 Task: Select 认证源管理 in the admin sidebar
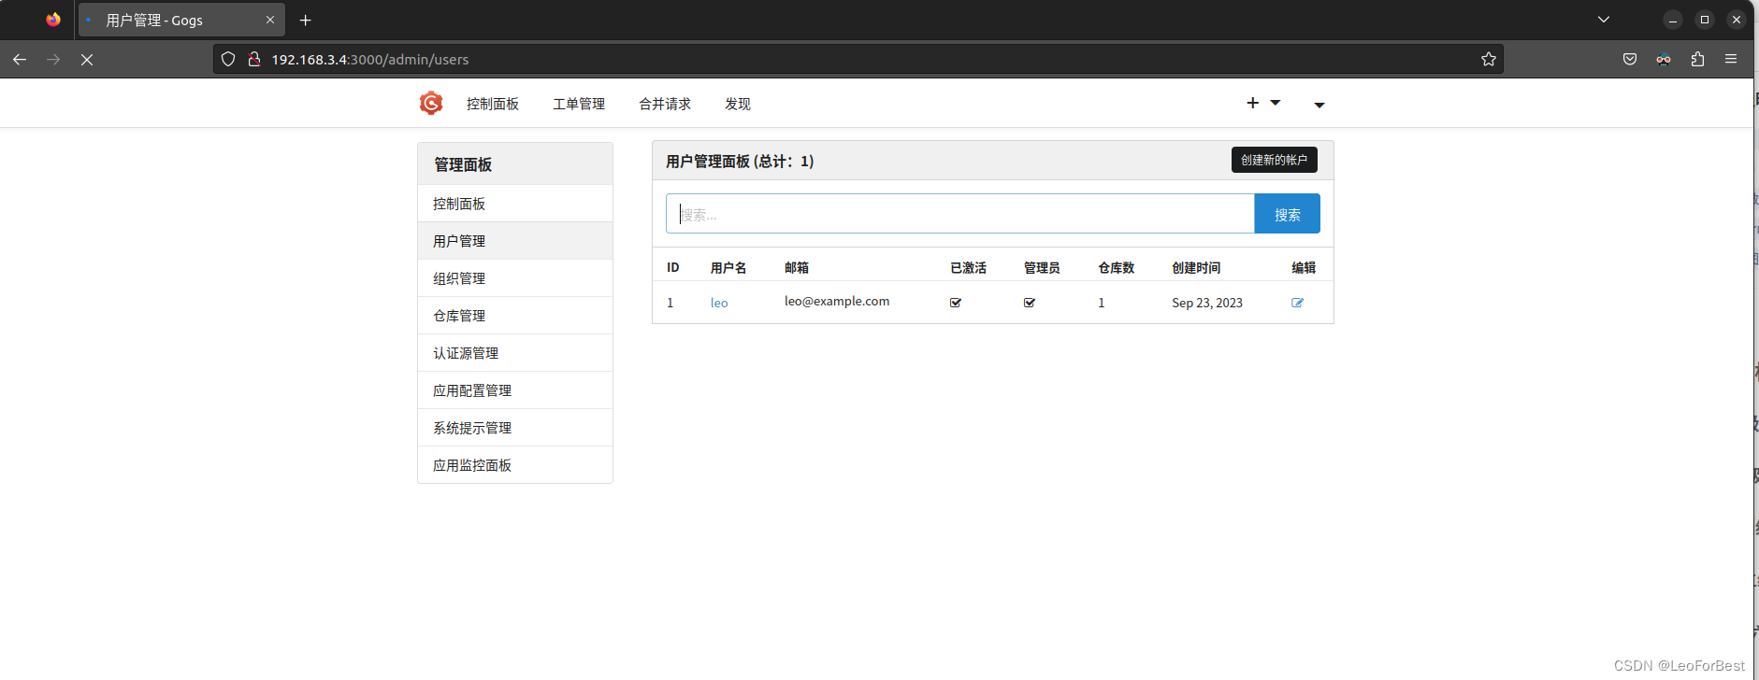(x=515, y=353)
